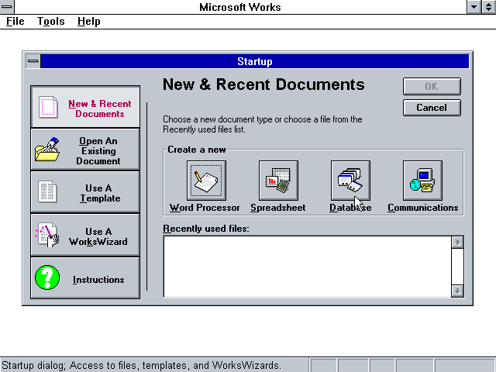496x372 pixels.
Task: Create a new Database
Action: tap(350, 181)
